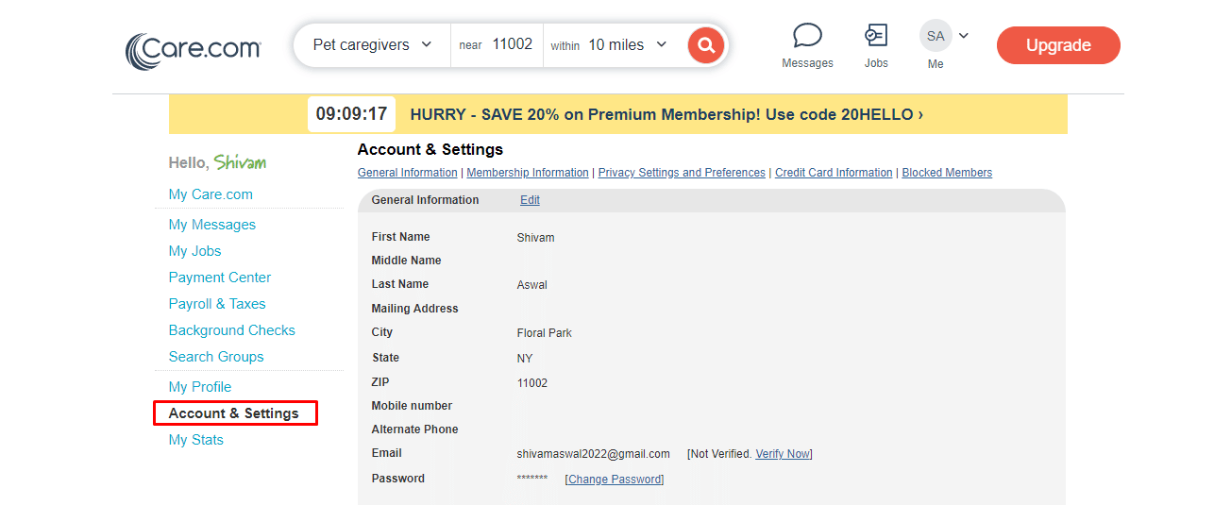Click the SA profile avatar
Viewport: 1231px width, 522px height.
click(x=936, y=36)
